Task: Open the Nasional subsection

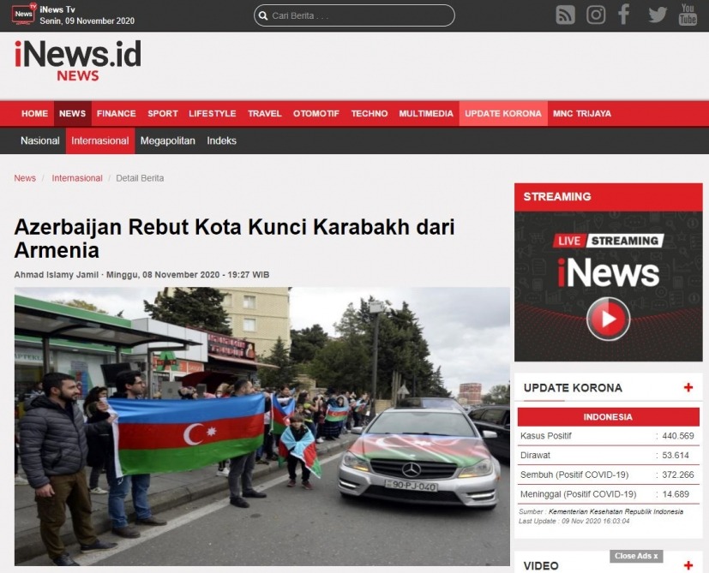Action: coord(40,140)
